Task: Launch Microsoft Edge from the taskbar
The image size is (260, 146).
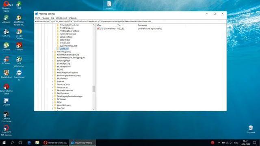Action: (29, 142)
